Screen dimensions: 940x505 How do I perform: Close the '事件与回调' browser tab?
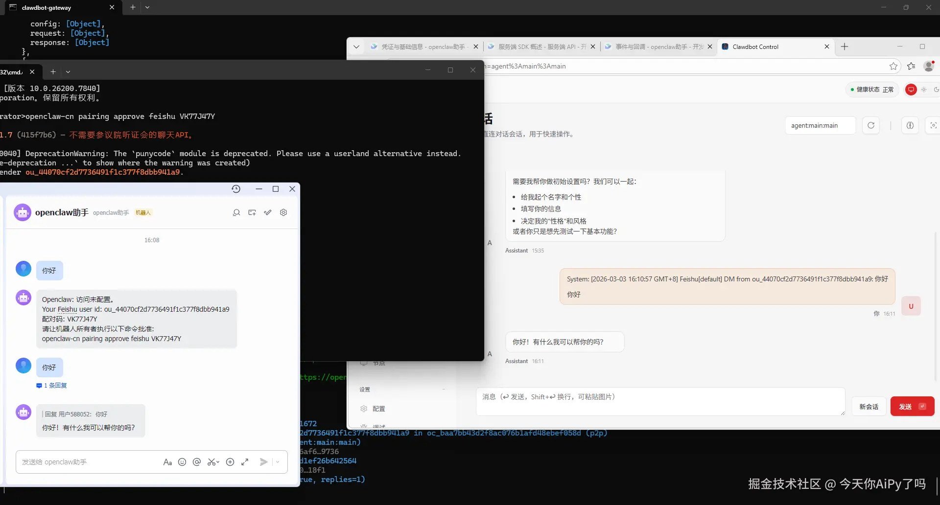click(710, 46)
